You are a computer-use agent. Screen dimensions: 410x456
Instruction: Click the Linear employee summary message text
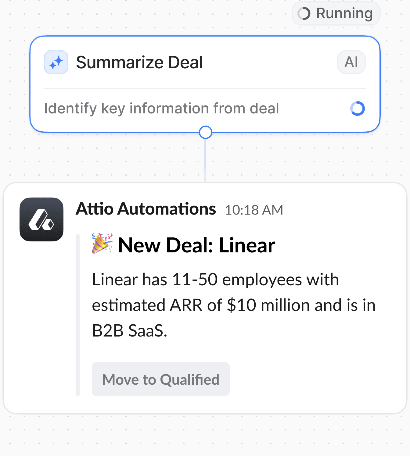(234, 305)
